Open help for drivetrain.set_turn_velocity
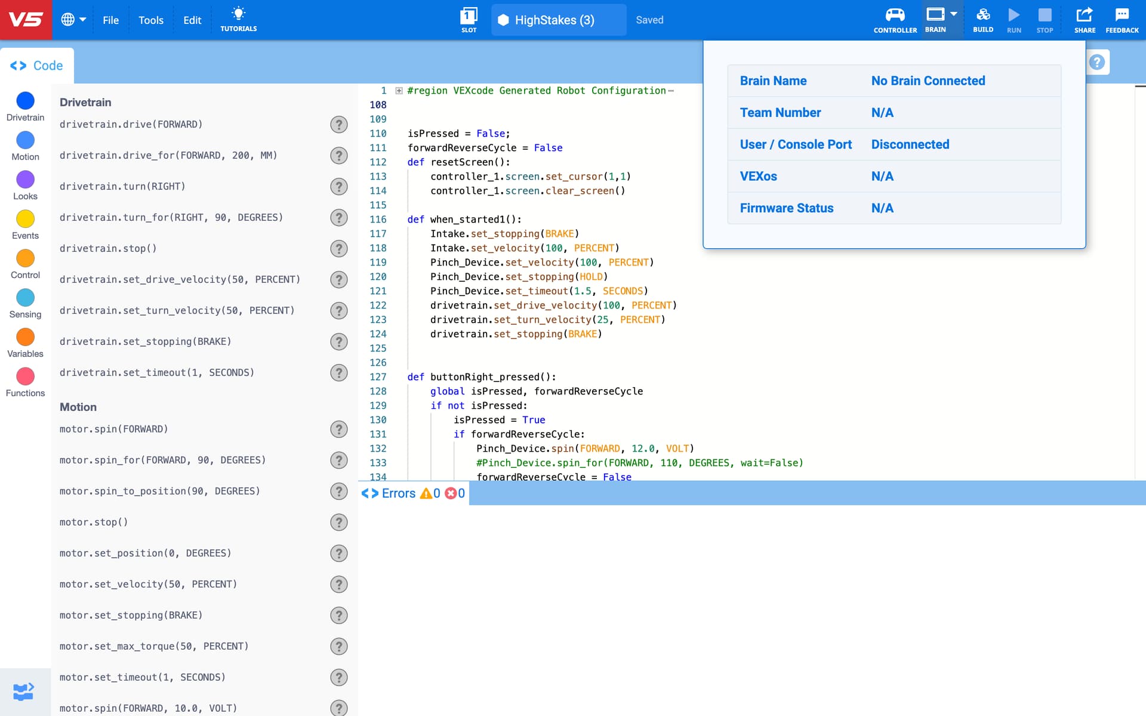This screenshot has width=1146, height=716. [x=339, y=311]
